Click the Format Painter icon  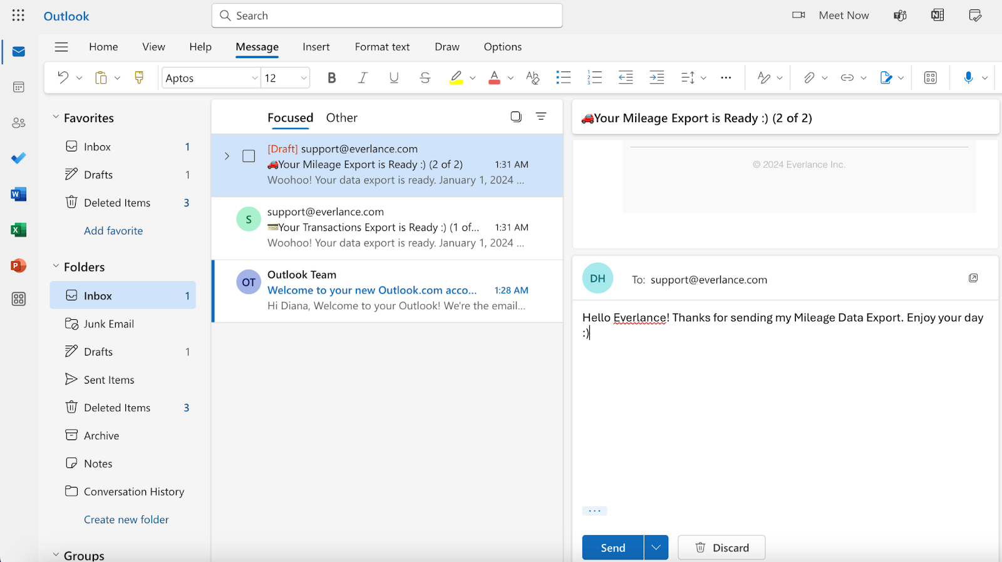[139, 78]
